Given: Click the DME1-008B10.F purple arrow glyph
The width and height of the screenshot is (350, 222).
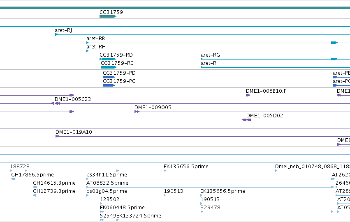Looking at the screenshot, I should [x=248, y=95].
